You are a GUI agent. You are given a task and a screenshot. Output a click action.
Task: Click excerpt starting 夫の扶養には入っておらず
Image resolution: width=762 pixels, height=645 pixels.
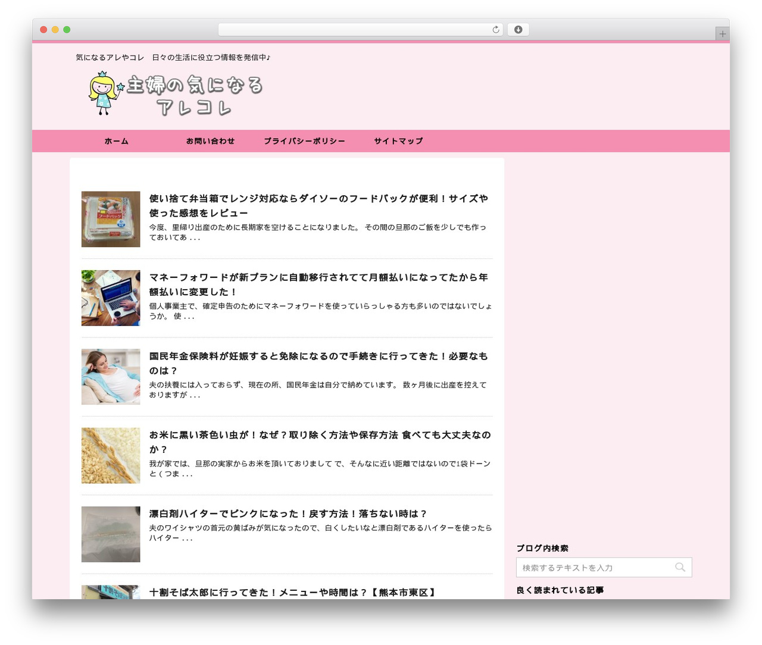click(x=317, y=390)
